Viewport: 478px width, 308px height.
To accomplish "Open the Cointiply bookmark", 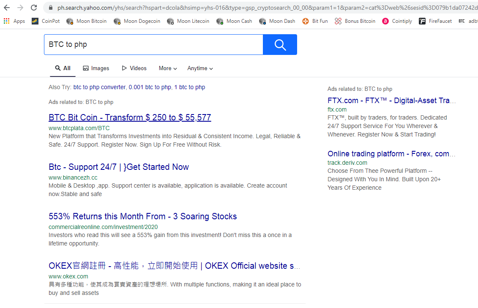I will 397,21.
